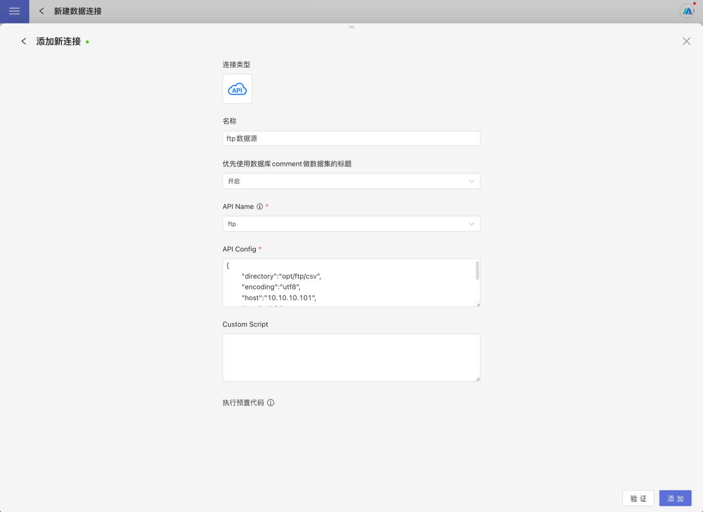703x512 pixels.
Task: Close the add connection panel
Action: (686, 41)
